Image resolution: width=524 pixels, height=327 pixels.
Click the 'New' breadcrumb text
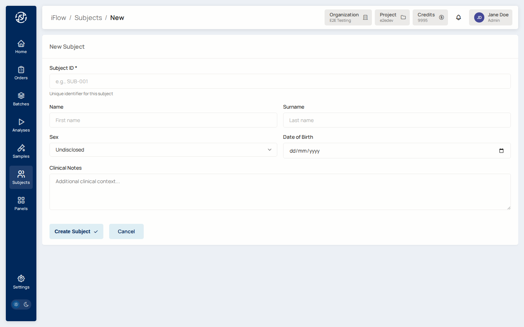pyautogui.click(x=117, y=18)
